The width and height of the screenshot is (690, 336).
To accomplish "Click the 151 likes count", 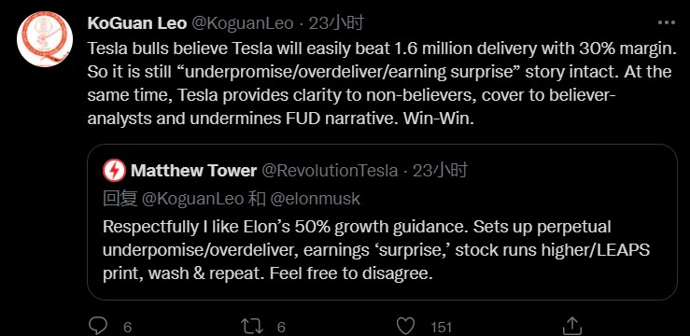I will click(441, 328).
